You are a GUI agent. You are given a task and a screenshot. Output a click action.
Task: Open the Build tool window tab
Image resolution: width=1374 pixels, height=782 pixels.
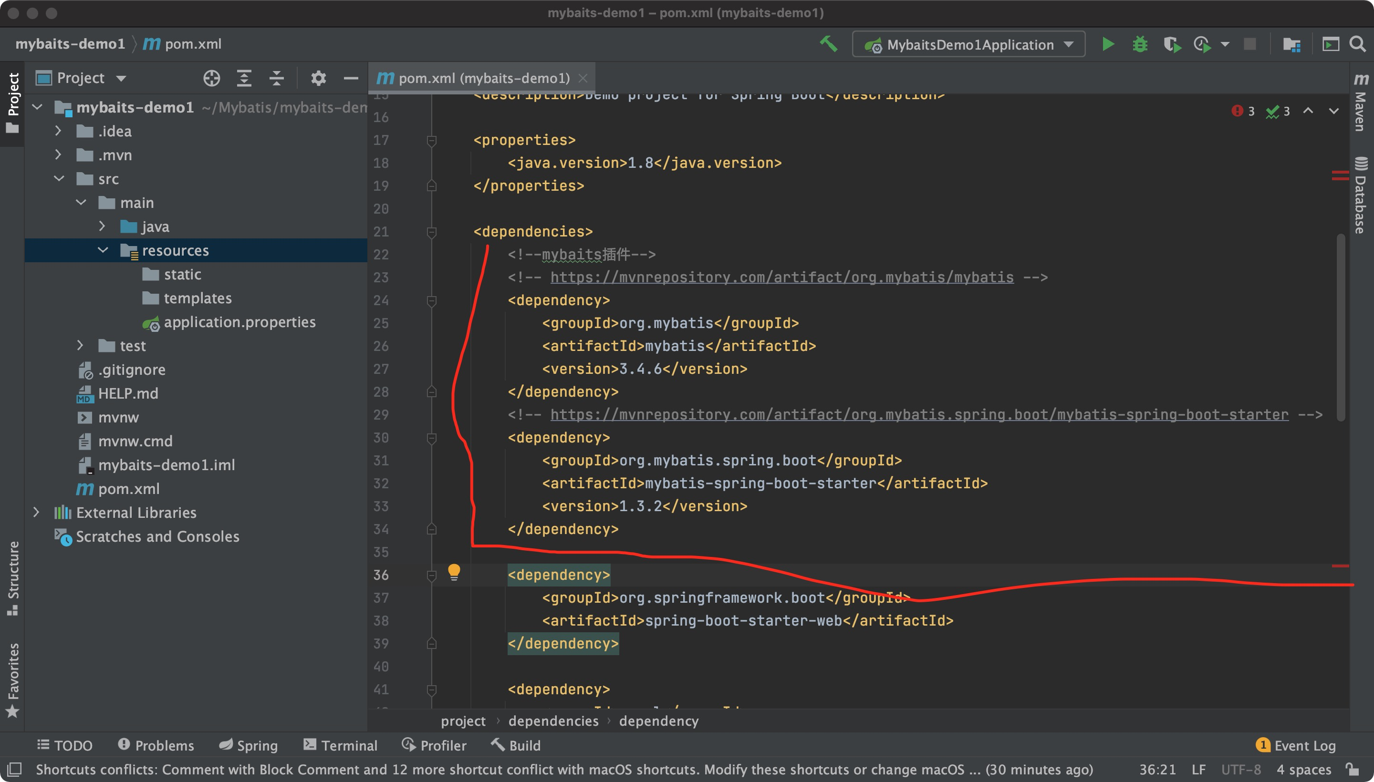click(516, 745)
